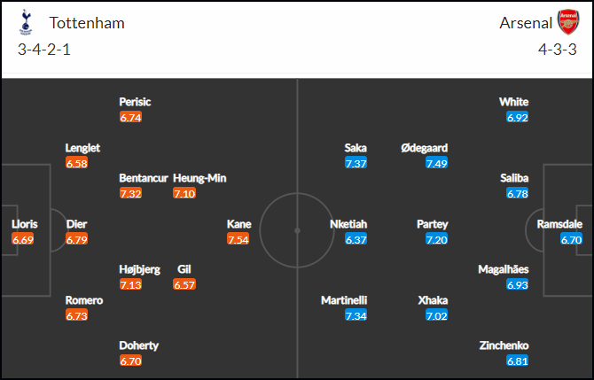Click Saka's 7.37 rating badge

pos(356,163)
